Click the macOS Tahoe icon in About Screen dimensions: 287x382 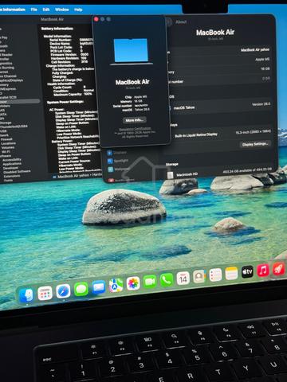click(170, 108)
